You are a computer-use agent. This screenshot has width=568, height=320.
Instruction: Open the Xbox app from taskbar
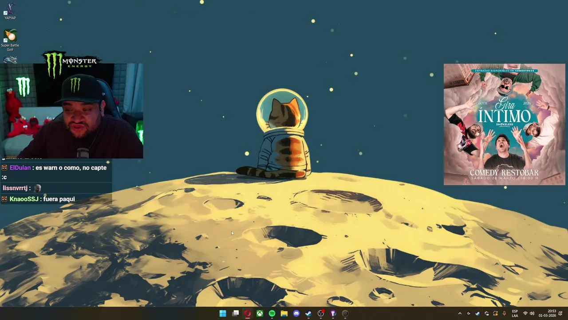point(260,313)
